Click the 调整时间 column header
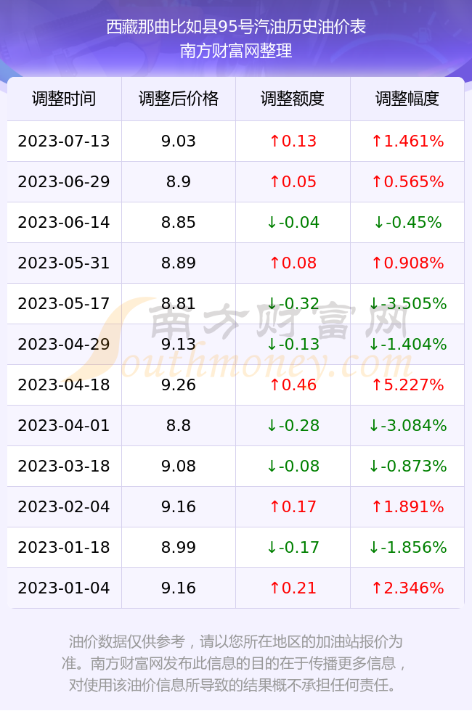Screen dimensions: 472x711 tap(64, 99)
